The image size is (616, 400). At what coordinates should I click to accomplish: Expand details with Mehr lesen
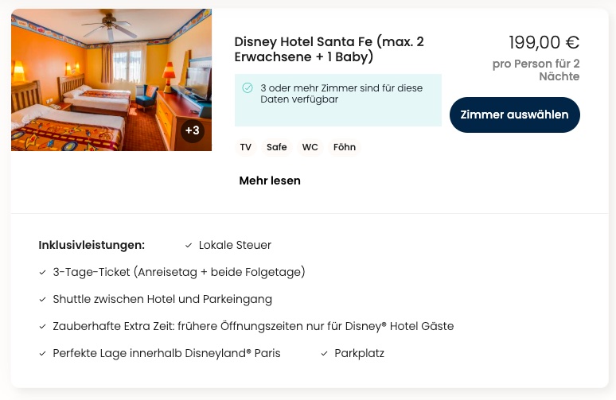[270, 181]
